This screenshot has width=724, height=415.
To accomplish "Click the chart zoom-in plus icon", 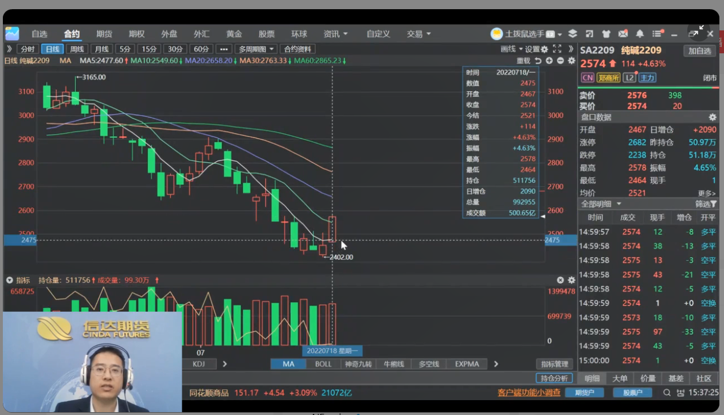I will click(549, 61).
